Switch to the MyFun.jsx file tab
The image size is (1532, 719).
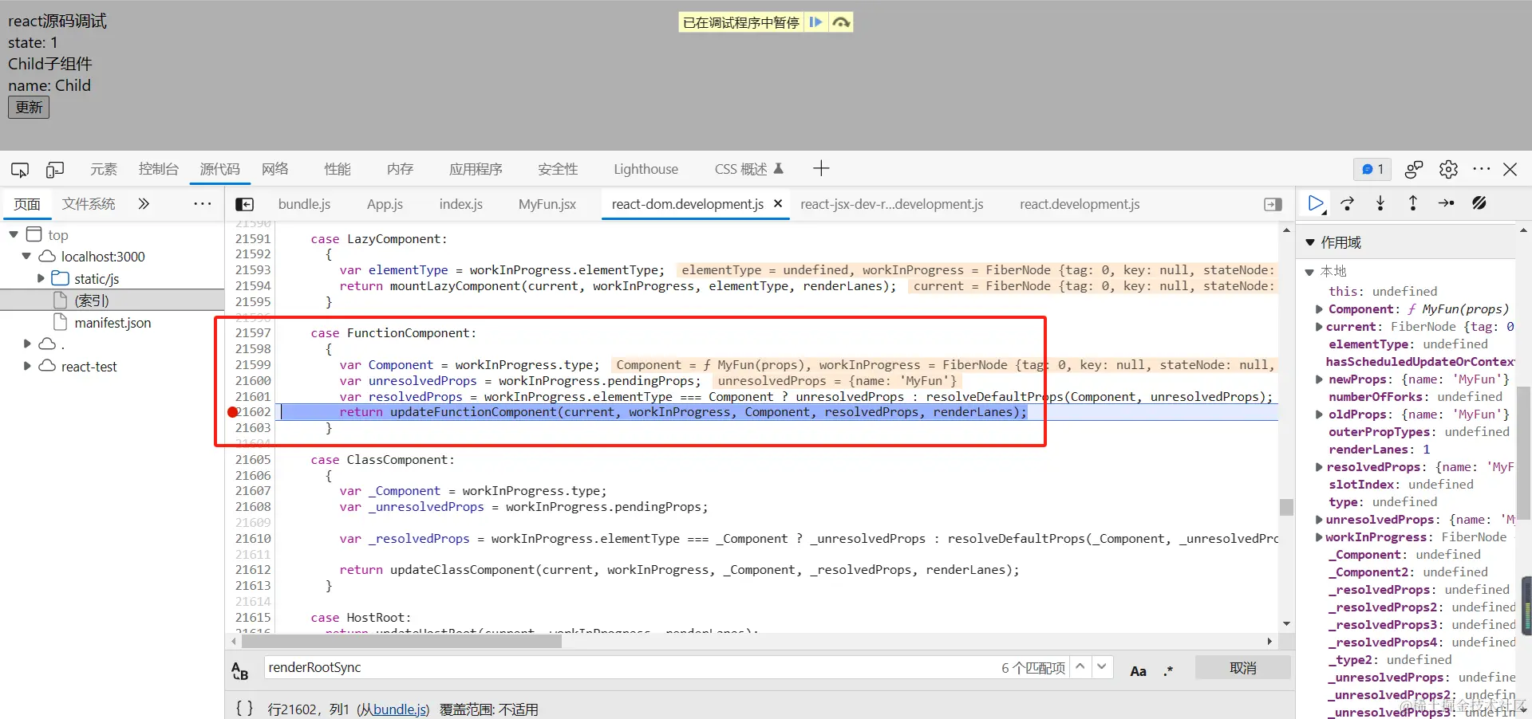[547, 204]
